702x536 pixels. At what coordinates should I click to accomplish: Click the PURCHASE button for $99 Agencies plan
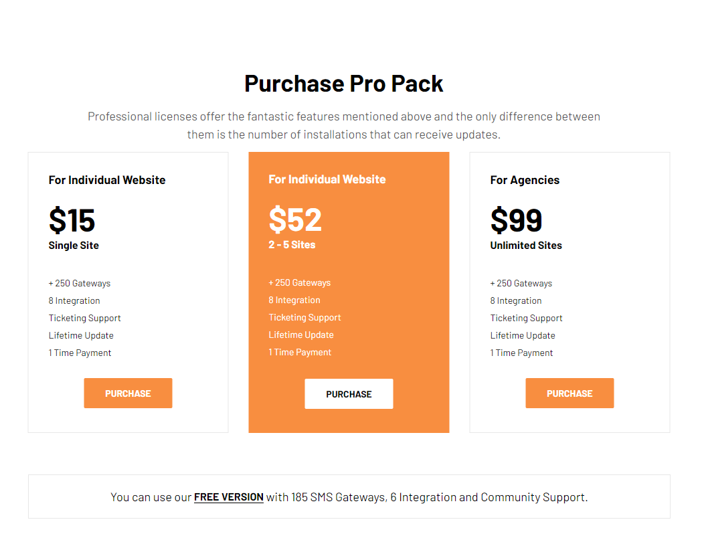coord(569,393)
